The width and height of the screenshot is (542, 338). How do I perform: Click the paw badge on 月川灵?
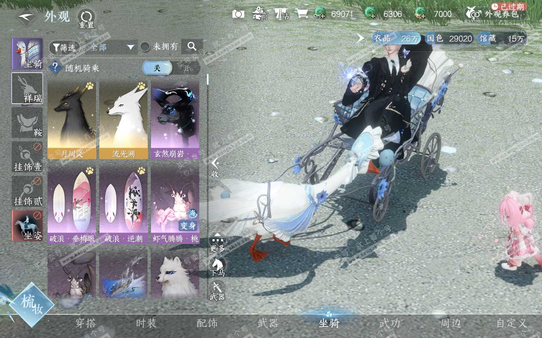tap(90, 86)
